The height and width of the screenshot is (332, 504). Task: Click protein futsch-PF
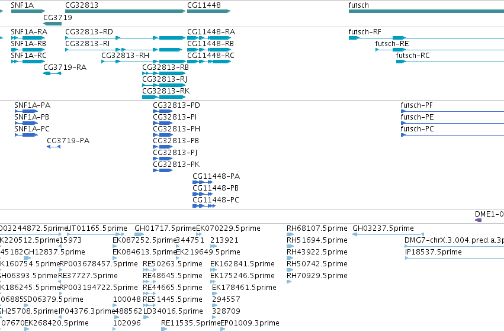452,111
